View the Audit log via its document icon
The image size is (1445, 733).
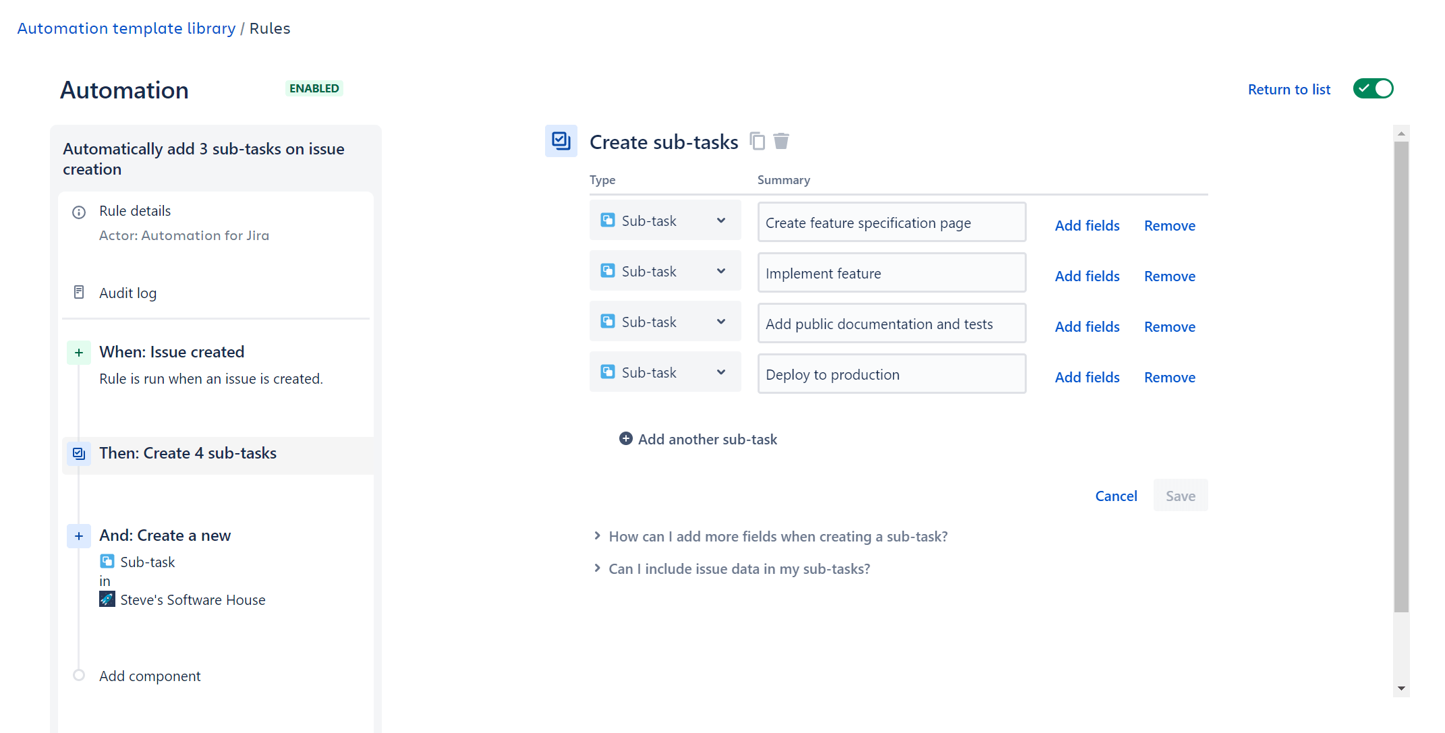pyautogui.click(x=79, y=292)
